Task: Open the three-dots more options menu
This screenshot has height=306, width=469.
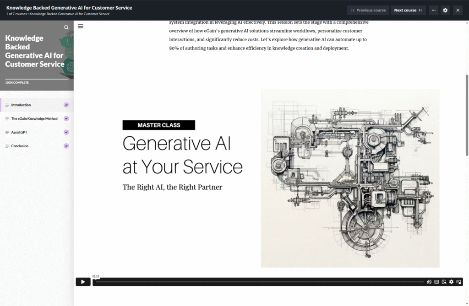Action: pyautogui.click(x=433, y=10)
